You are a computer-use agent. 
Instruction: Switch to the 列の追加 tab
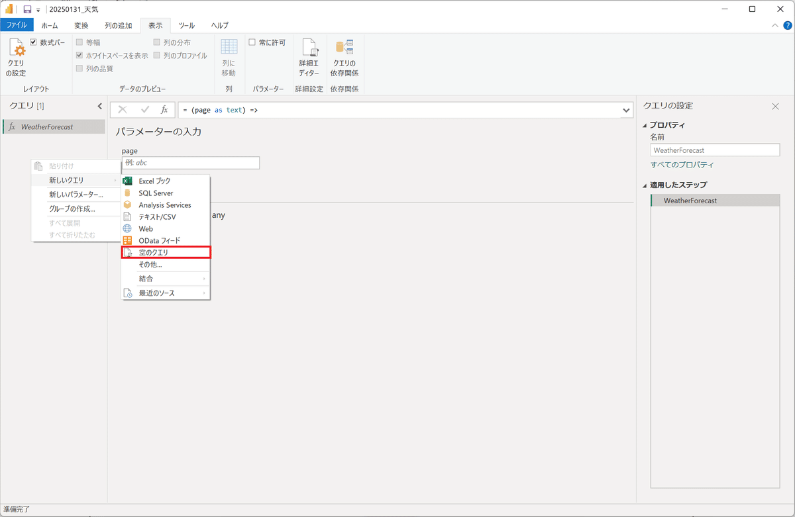(118, 25)
